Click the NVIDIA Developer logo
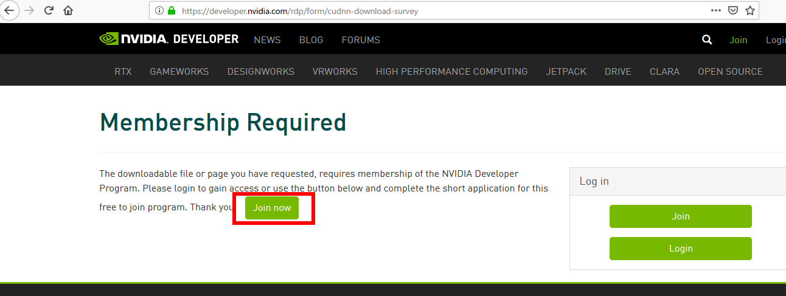This screenshot has width=786, height=296. (169, 39)
